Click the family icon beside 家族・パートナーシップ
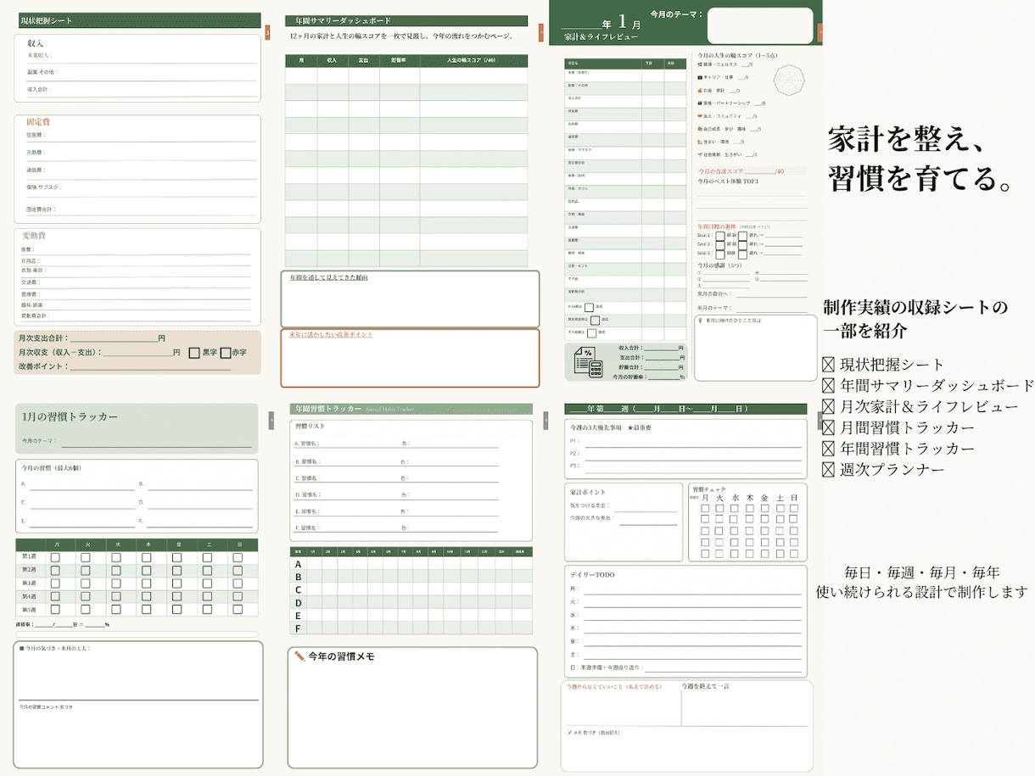The width and height of the screenshot is (1035, 776). click(699, 103)
